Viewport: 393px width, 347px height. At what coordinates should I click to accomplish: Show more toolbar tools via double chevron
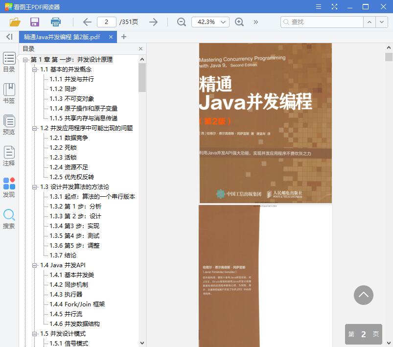click(x=255, y=22)
